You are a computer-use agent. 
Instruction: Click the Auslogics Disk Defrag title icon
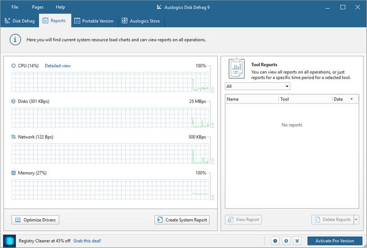(x=159, y=7)
